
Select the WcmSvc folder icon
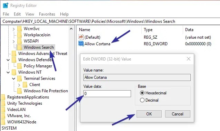coord(20,29)
